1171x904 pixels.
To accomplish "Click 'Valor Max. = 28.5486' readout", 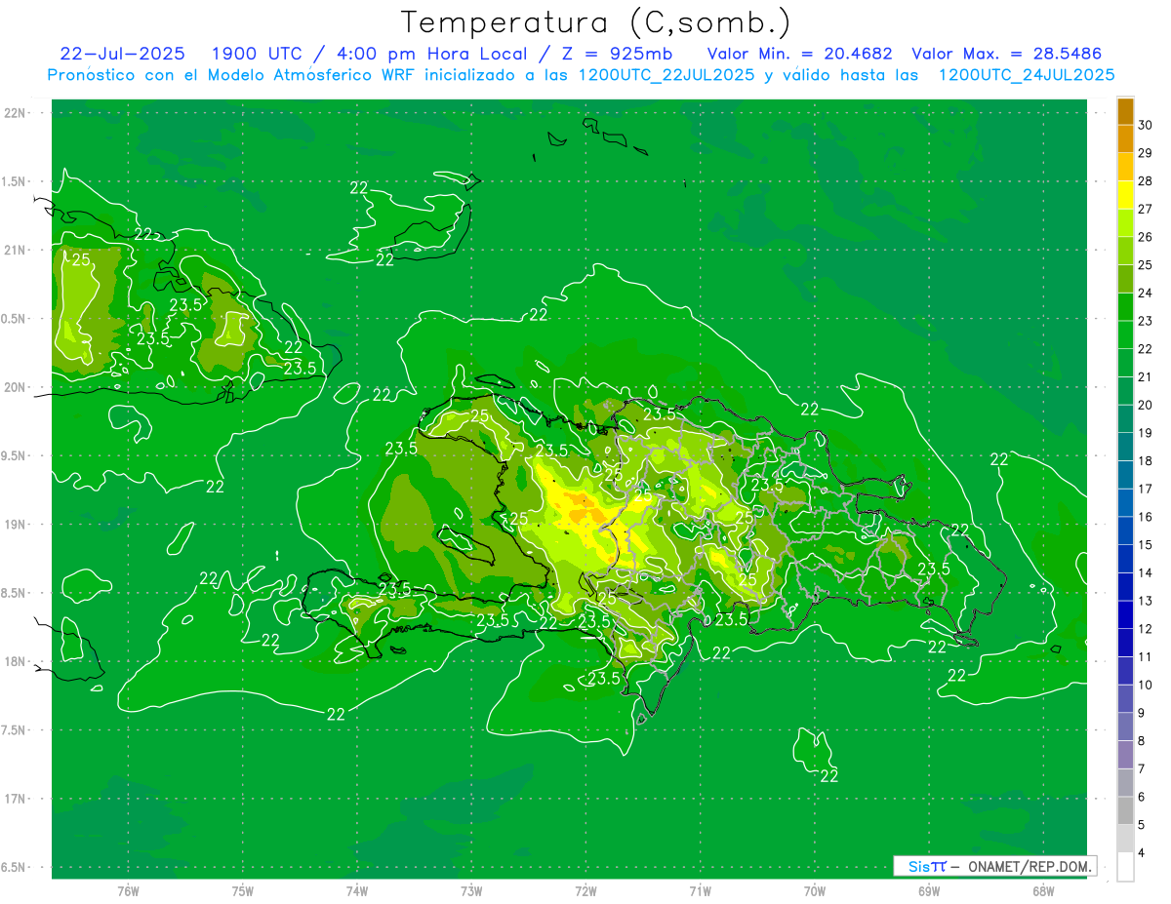I will point(1006,54).
